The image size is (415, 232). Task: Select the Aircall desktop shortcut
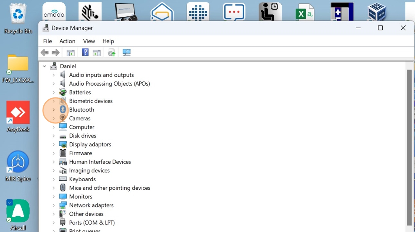18,215
